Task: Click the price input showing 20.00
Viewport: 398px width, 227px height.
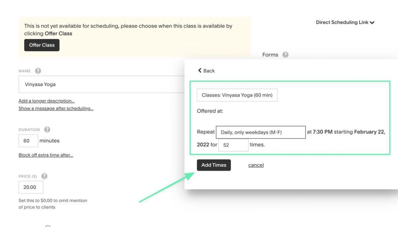Action: click(31, 187)
